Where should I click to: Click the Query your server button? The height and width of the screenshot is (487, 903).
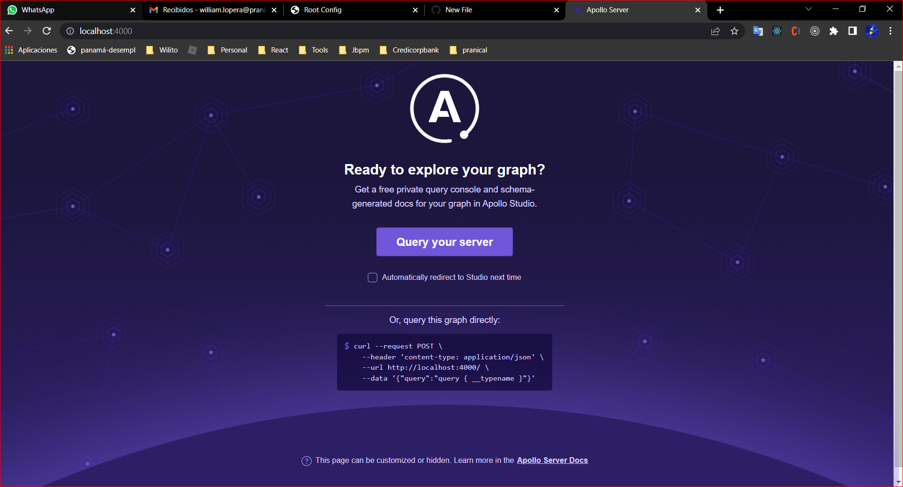click(x=444, y=242)
